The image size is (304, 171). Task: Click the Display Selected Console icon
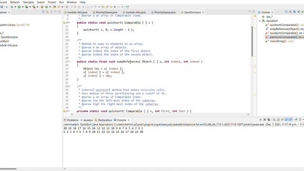(x=300, y=120)
